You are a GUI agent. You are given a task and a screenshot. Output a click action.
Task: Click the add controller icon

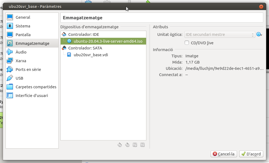tap(120, 145)
